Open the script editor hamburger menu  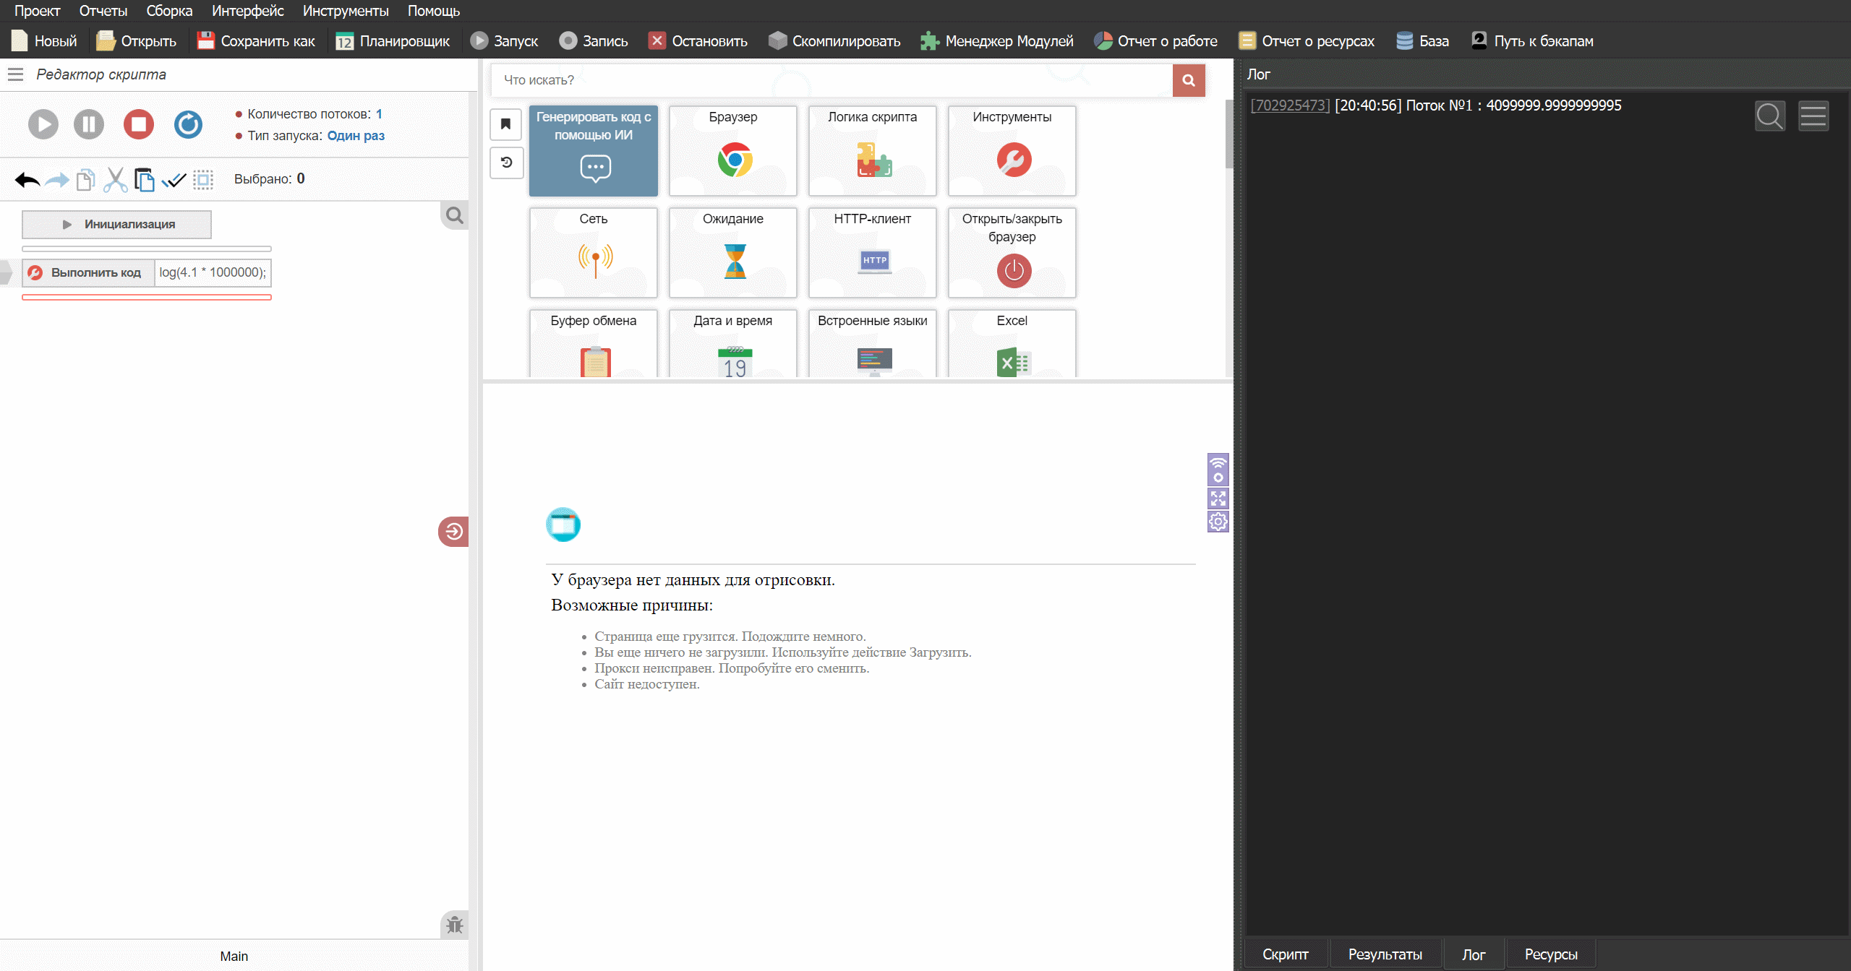15,74
